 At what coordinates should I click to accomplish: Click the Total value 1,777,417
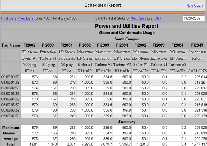tap(199, 144)
